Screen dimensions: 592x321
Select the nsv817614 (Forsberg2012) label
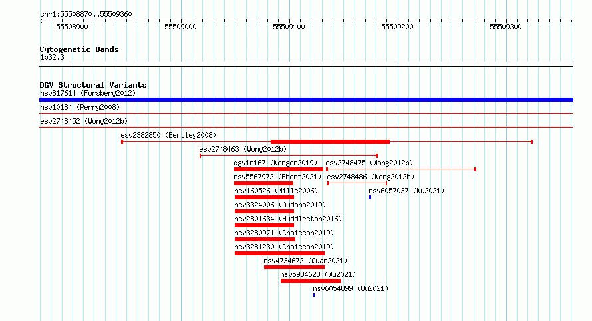(88, 93)
